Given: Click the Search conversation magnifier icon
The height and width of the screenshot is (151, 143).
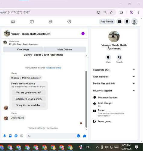Looking at the screenshot, I should click(x=120, y=57).
